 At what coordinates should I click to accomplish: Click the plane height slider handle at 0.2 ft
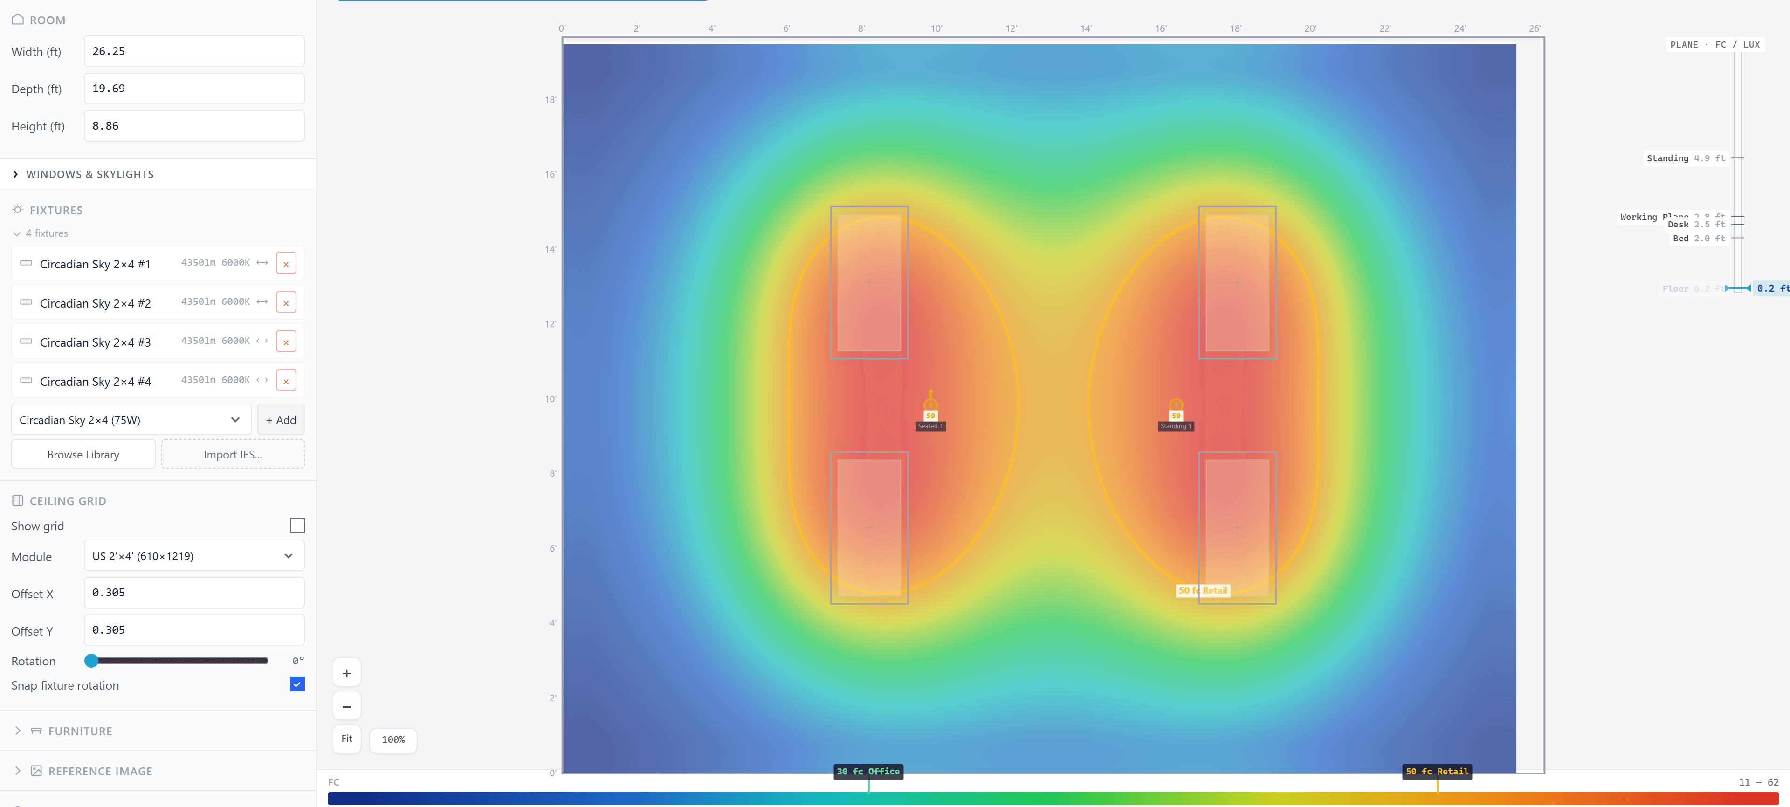[x=1738, y=288]
